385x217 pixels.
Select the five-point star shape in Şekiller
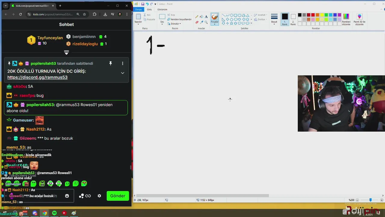[x=231, y=23]
